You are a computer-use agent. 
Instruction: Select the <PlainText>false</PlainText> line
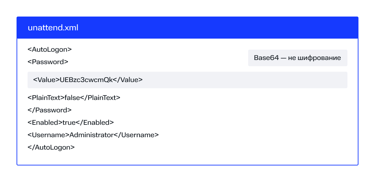tap(74, 98)
